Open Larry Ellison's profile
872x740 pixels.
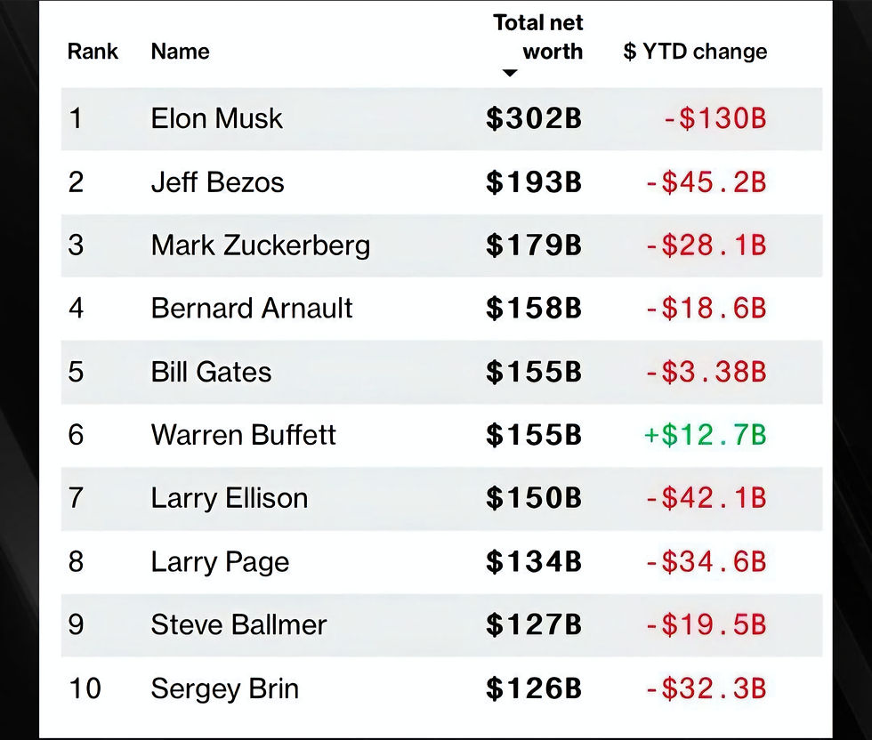[230, 498]
